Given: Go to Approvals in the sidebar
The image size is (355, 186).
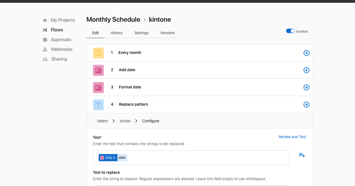Looking at the screenshot, I should (61, 39).
